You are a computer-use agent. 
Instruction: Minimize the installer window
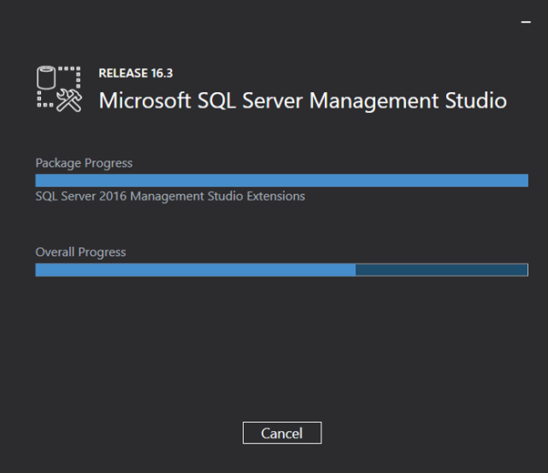(525, 22)
